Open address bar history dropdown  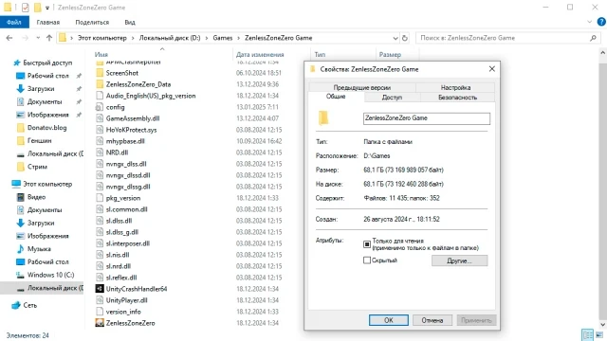coord(395,38)
